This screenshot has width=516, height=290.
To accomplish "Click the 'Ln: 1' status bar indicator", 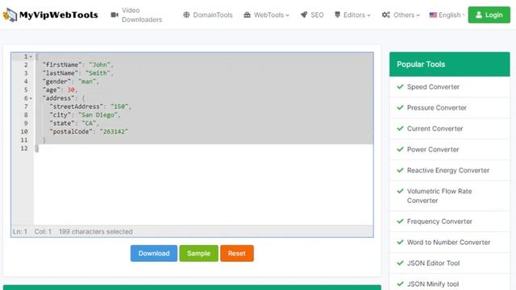I will pyautogui.click(x=19, y=231).
